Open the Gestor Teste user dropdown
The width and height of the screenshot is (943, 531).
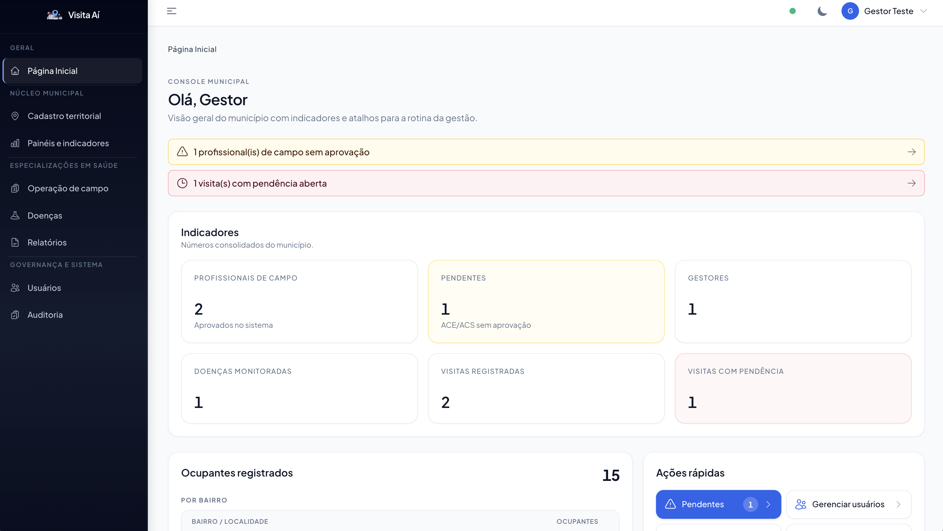click(888, 11)
